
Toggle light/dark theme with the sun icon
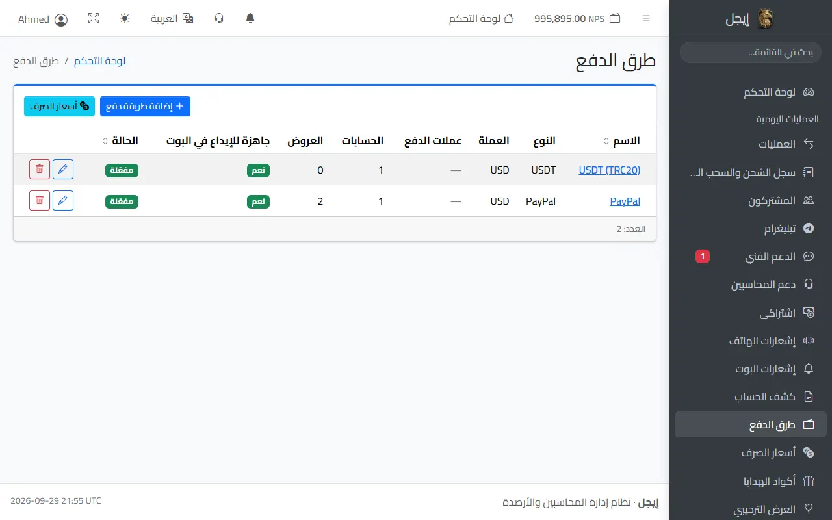click(125, 19)
